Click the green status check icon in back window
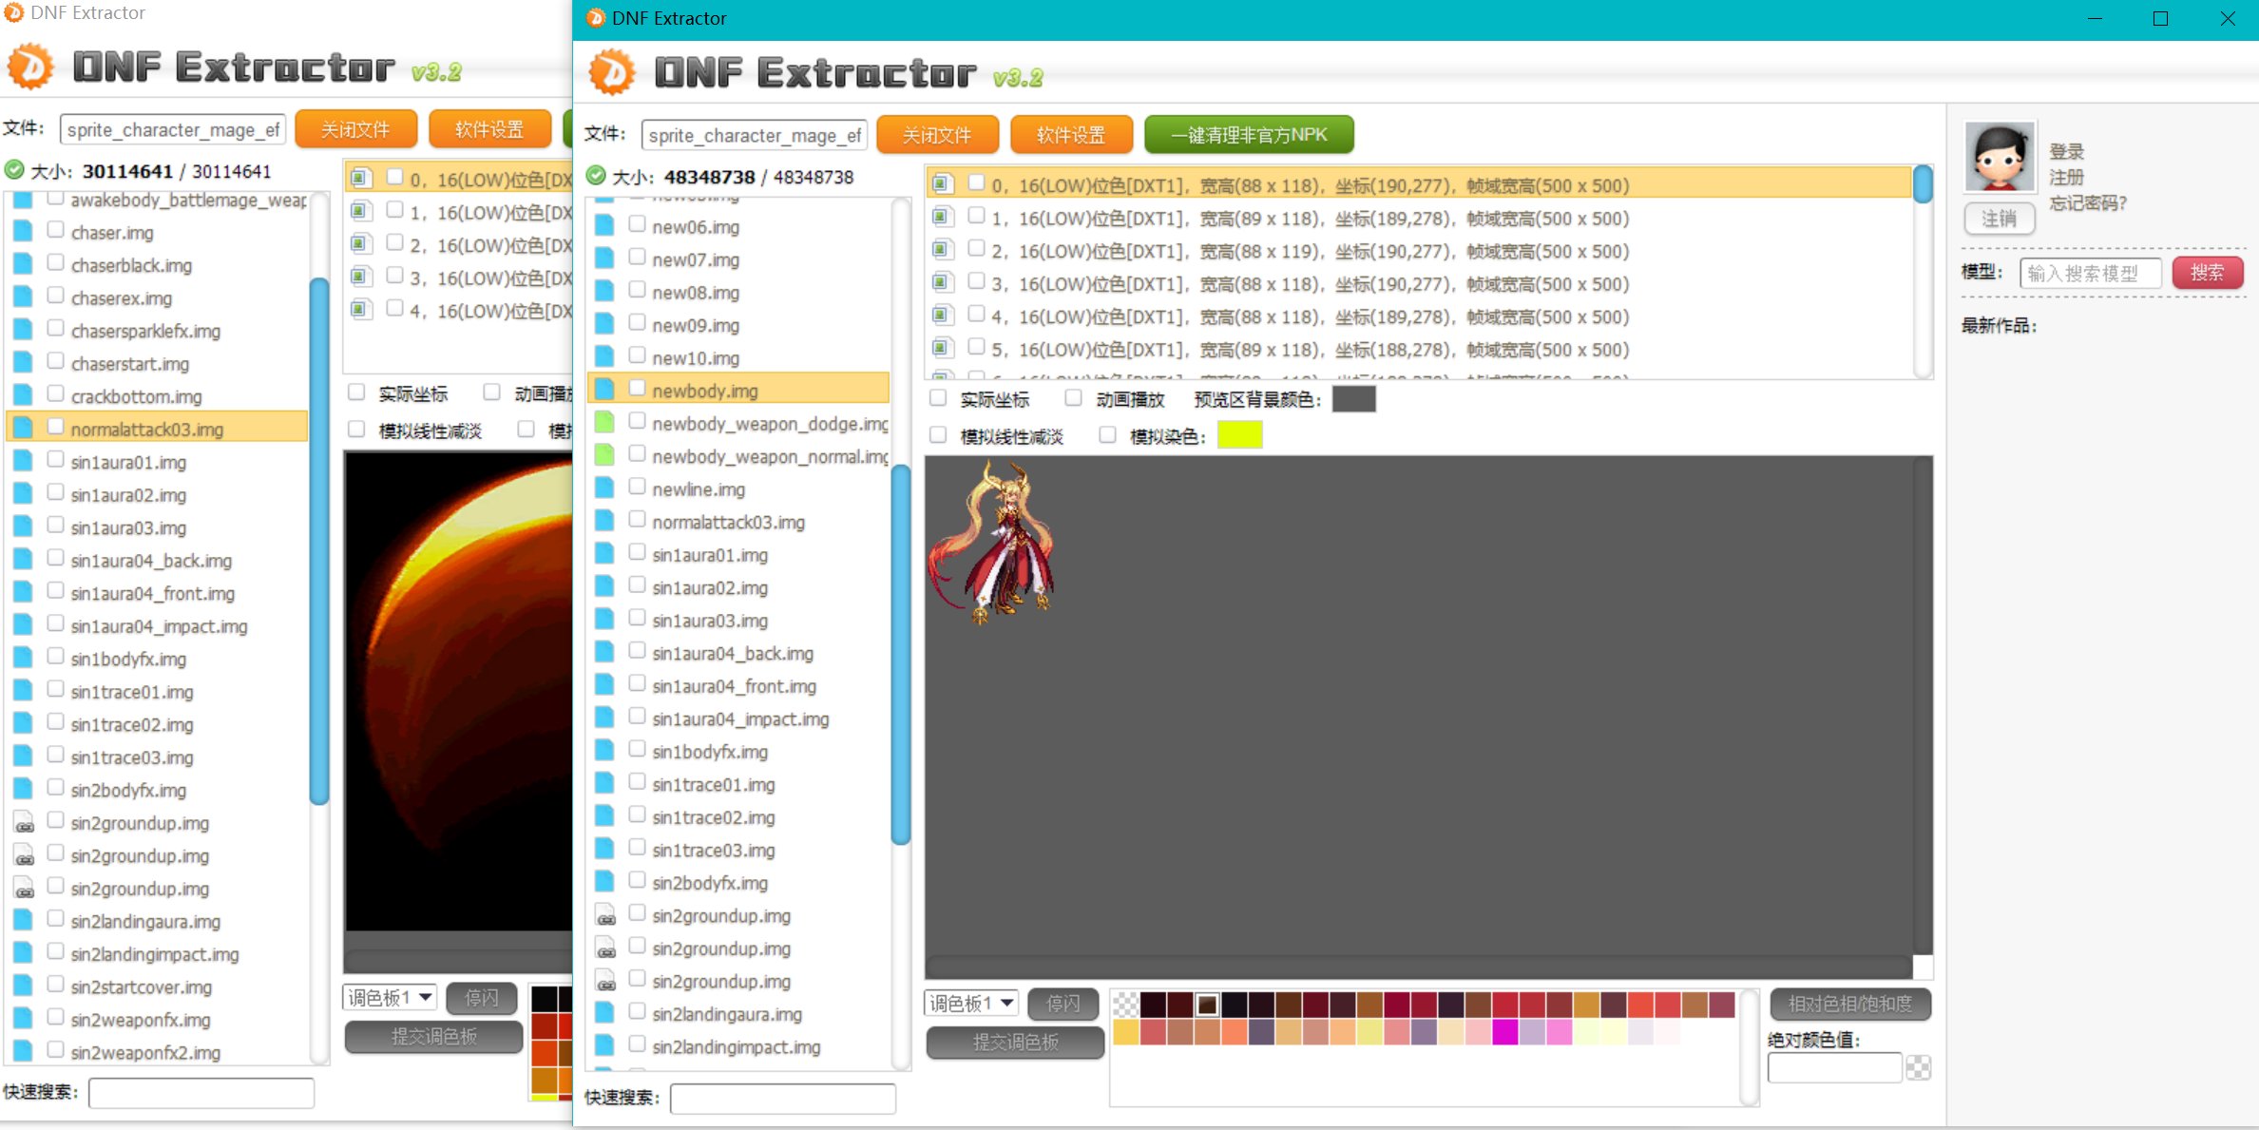This screenshot has width=2259, height=1130. point(14,170)
